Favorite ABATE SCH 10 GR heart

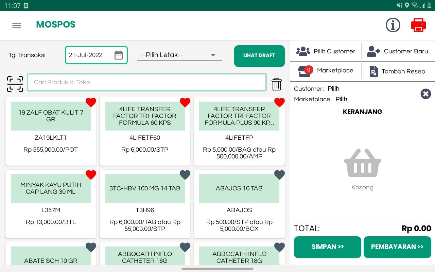pyautogui.click(x=91, y=247)
